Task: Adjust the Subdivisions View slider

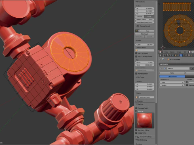Action: [172, 82]
